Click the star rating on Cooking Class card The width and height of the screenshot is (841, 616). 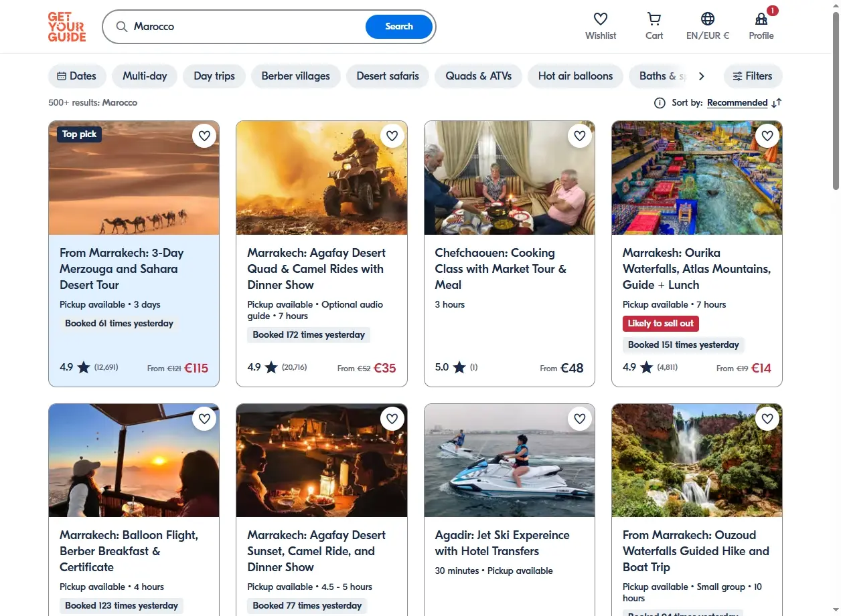tap(459, 367)
